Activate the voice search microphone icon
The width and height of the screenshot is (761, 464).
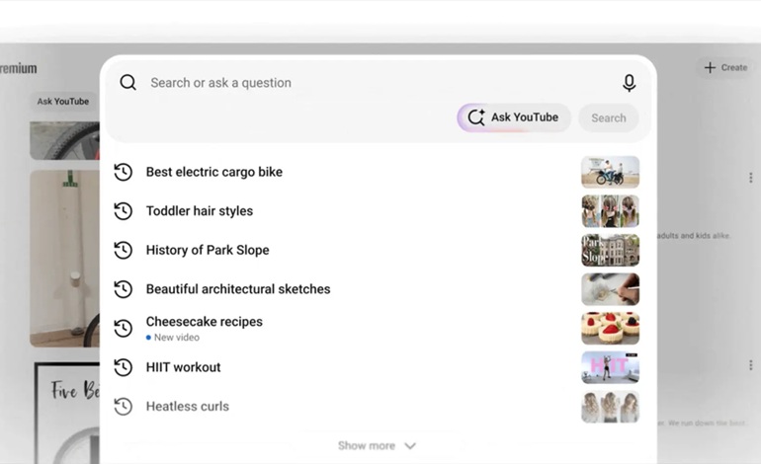(629, 83)
